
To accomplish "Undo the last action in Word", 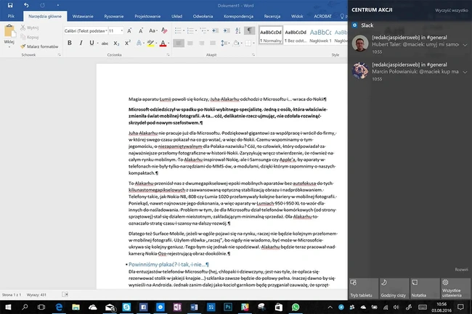I will point(26,5).
